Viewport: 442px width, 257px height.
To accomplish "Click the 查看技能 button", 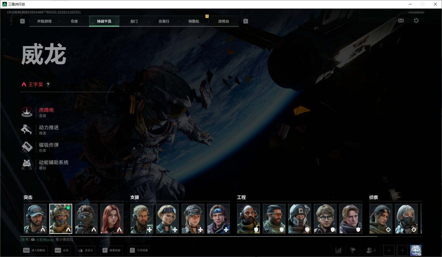I will [x=111, y=250].
